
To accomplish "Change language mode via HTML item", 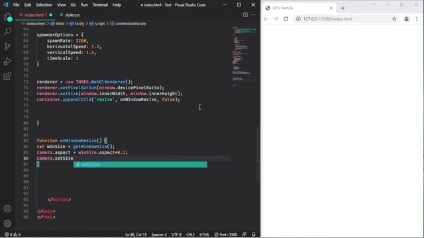I will click(x=204, y=235).
